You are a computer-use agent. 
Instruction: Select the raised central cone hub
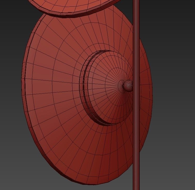tap(106, 88)
